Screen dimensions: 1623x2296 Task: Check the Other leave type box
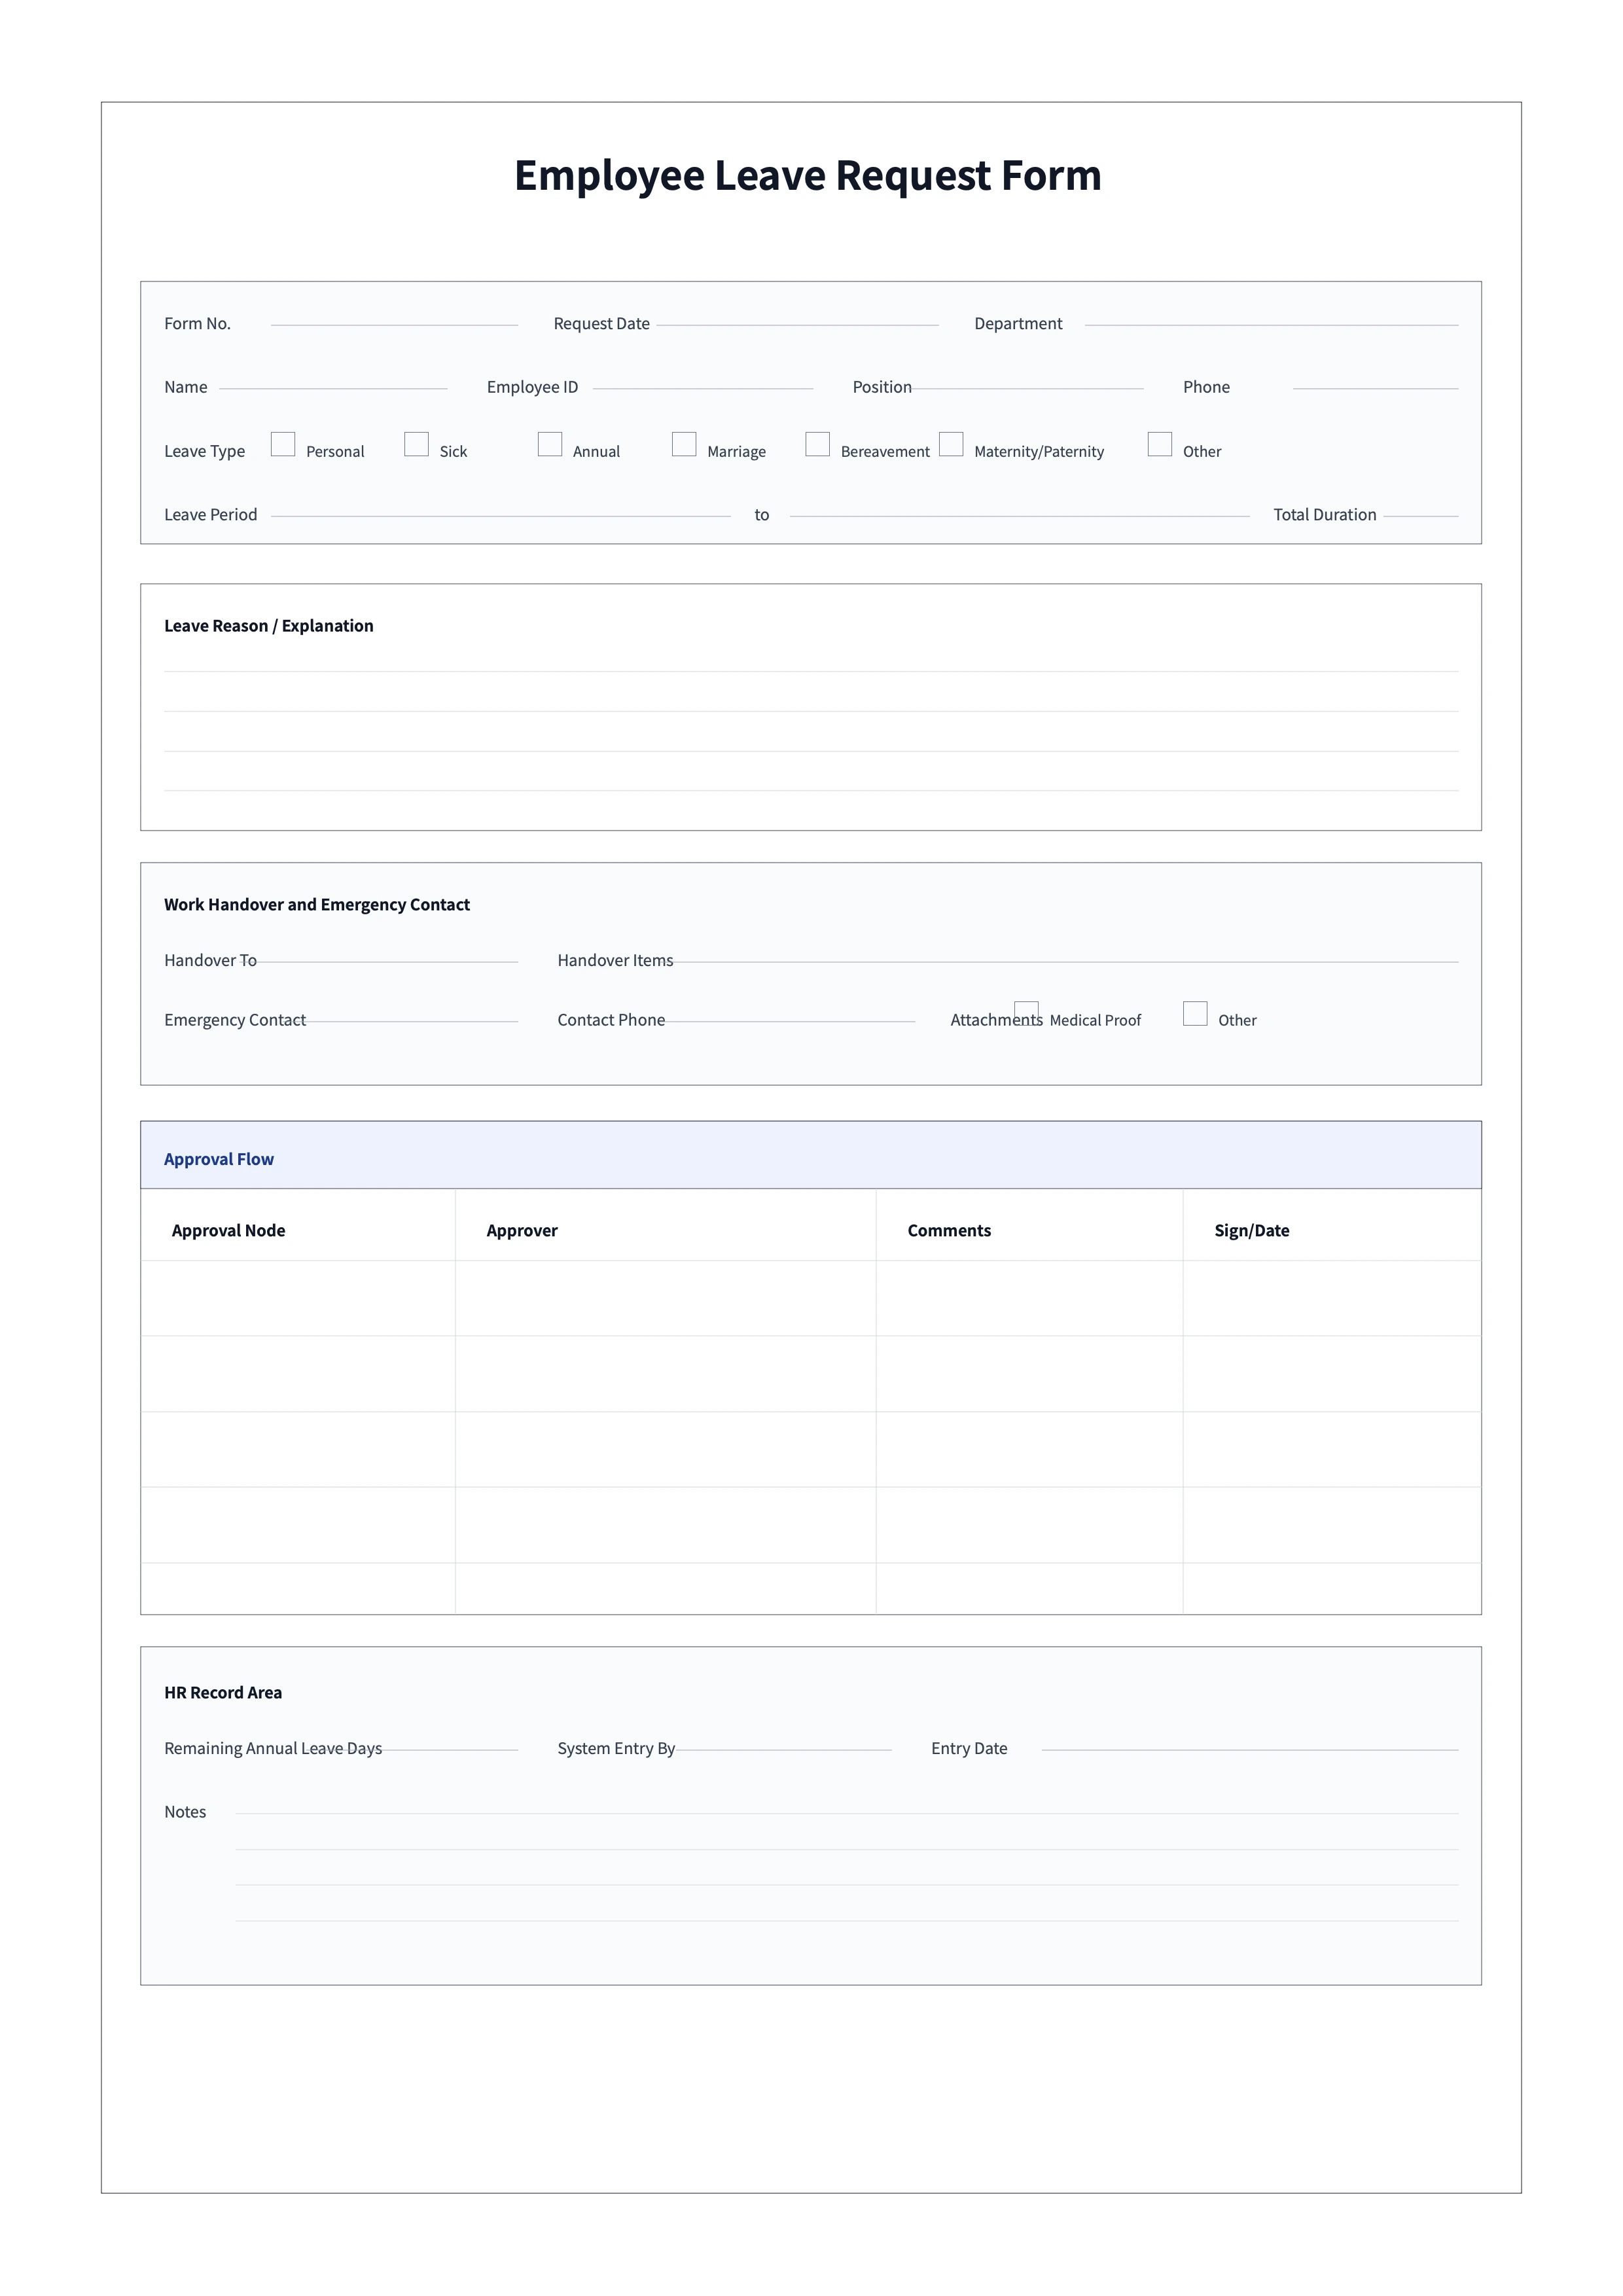point(1160,444)
